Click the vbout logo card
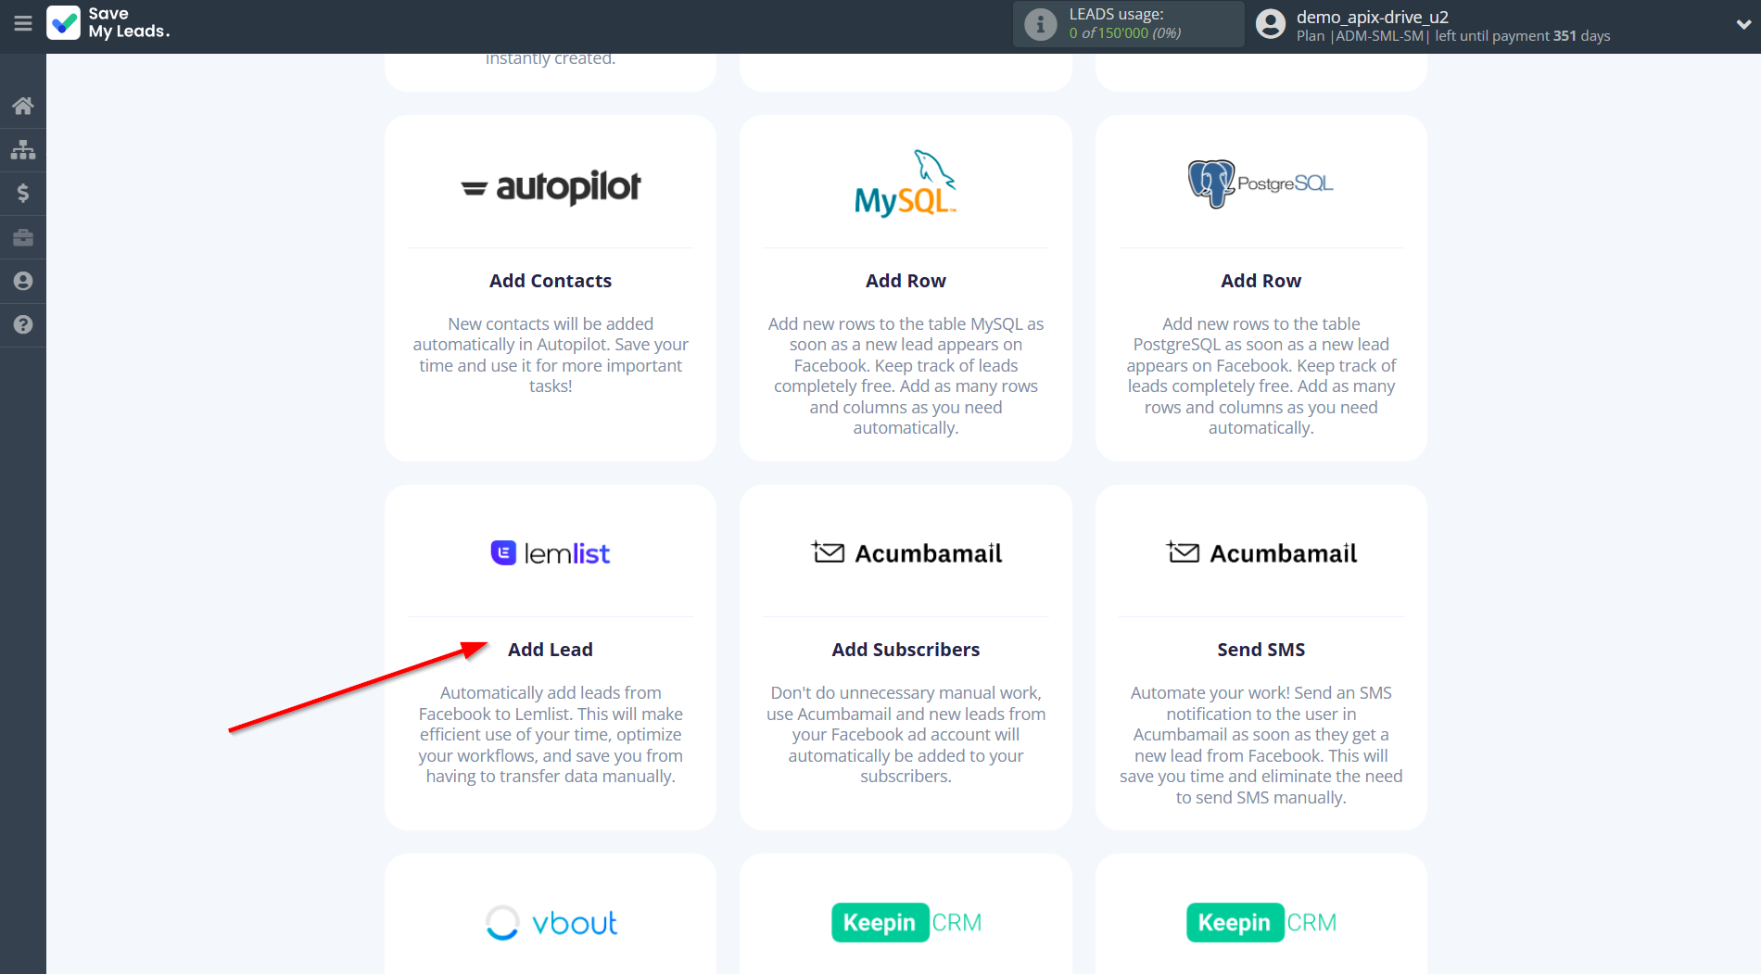The image size is (1761, 974). (x=551, y=922)
